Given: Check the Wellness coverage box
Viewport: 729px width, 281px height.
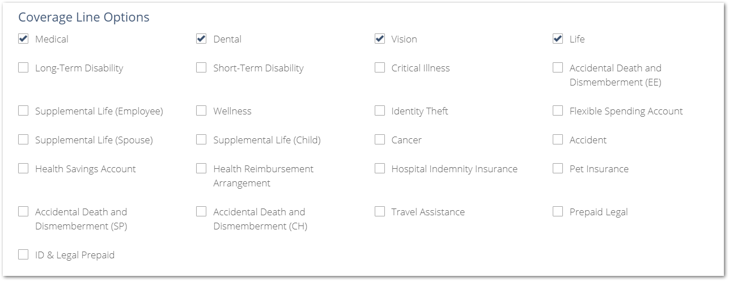Looking at the screenshot, I should coord(201,110).
